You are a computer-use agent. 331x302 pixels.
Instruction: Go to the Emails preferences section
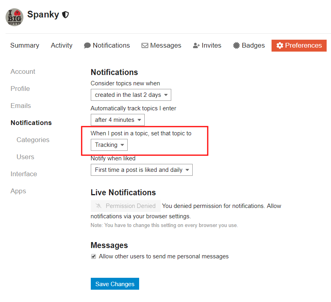coord(21,106)
